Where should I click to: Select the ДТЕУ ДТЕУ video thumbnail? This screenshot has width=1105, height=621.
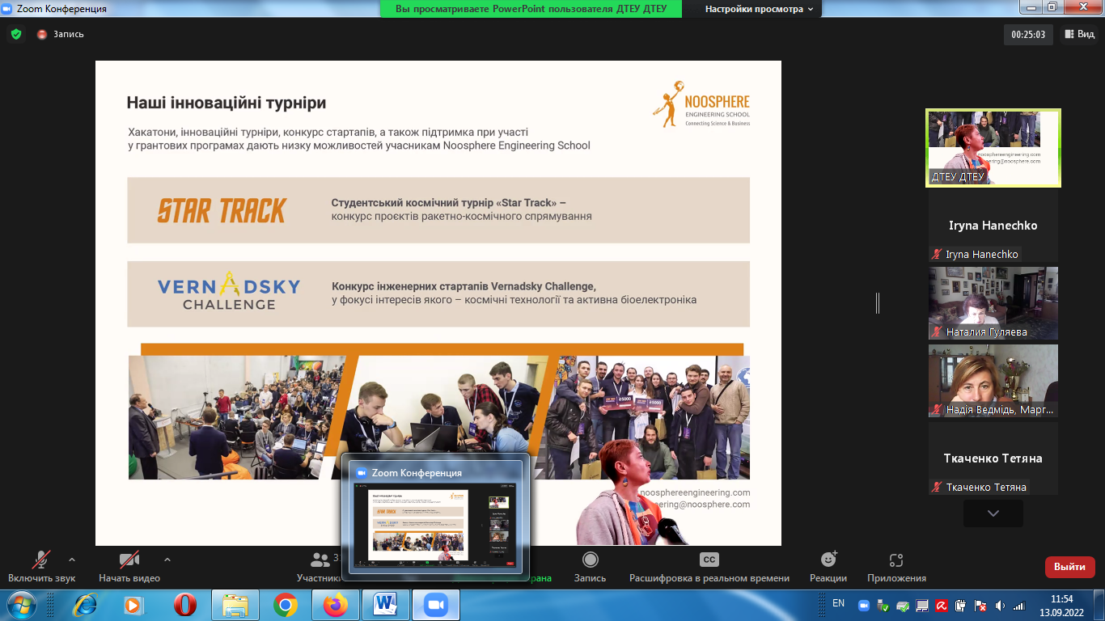993,148
